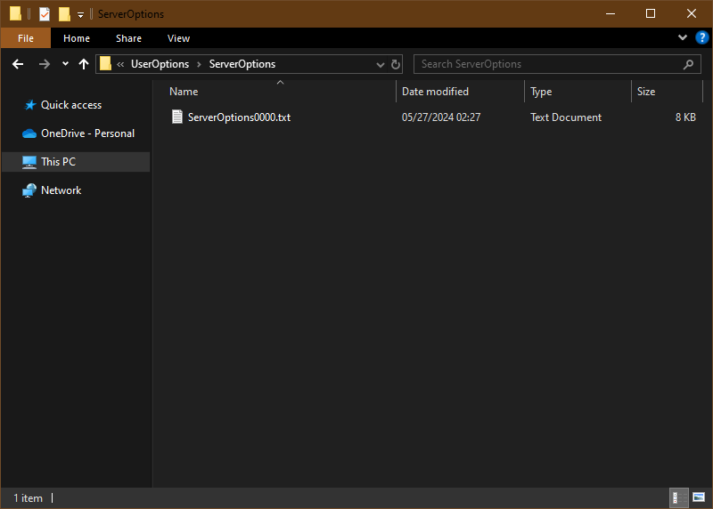Go back to the previous folder
Image resolution: width=713 pixels, height=509 pixels.
18,64
